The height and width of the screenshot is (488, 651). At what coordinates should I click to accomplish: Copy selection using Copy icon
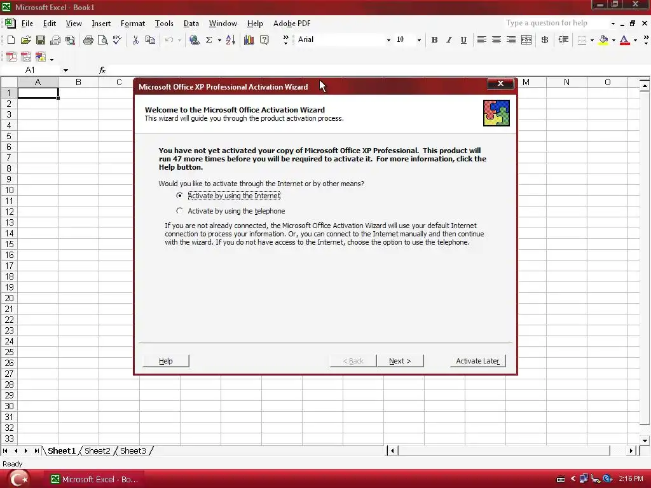point(150,40)
